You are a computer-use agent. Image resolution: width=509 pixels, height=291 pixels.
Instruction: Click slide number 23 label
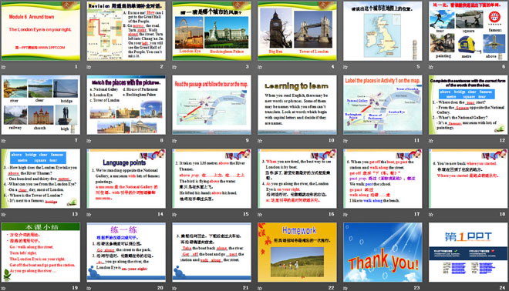point(416,287)
